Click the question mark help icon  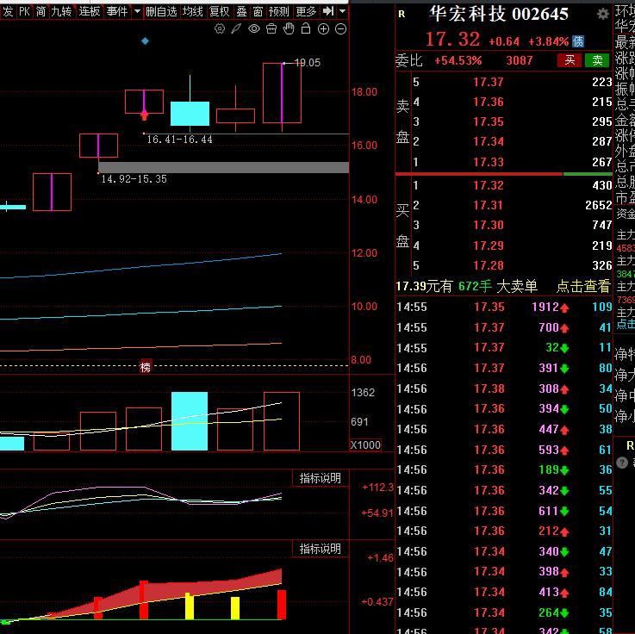pyautogui.click(x=622, y=463)
